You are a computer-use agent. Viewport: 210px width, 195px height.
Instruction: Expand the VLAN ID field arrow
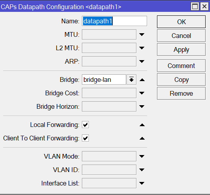click(142, 170)
